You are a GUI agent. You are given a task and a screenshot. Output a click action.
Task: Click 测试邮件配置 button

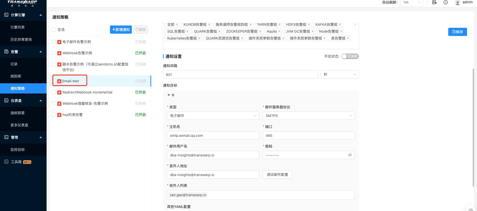[x=277, y=175]
